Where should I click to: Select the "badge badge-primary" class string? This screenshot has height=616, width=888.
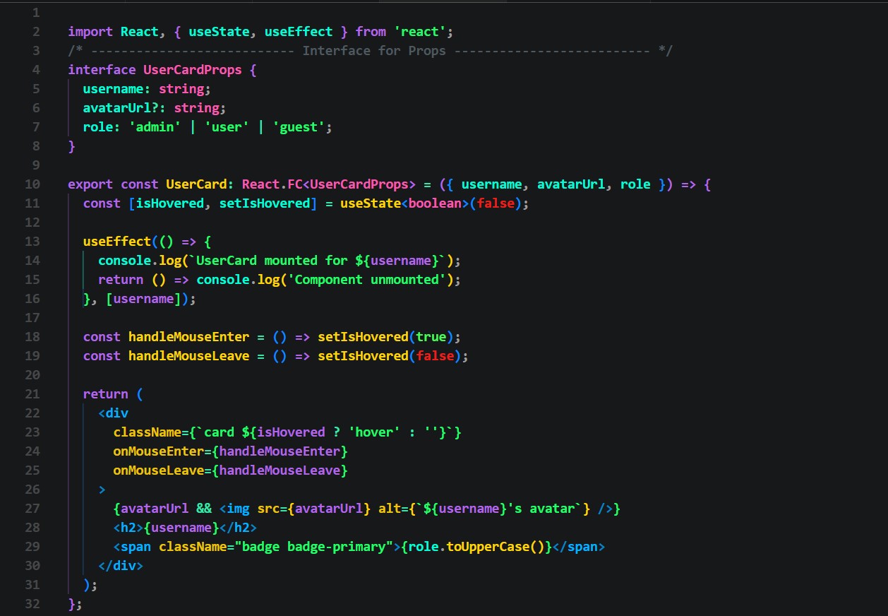coord(314,547)
